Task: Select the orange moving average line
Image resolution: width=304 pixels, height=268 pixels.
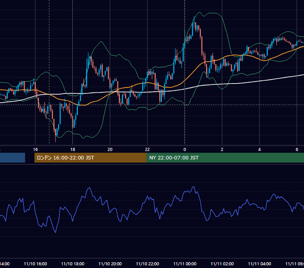Action: coord(194,71)
